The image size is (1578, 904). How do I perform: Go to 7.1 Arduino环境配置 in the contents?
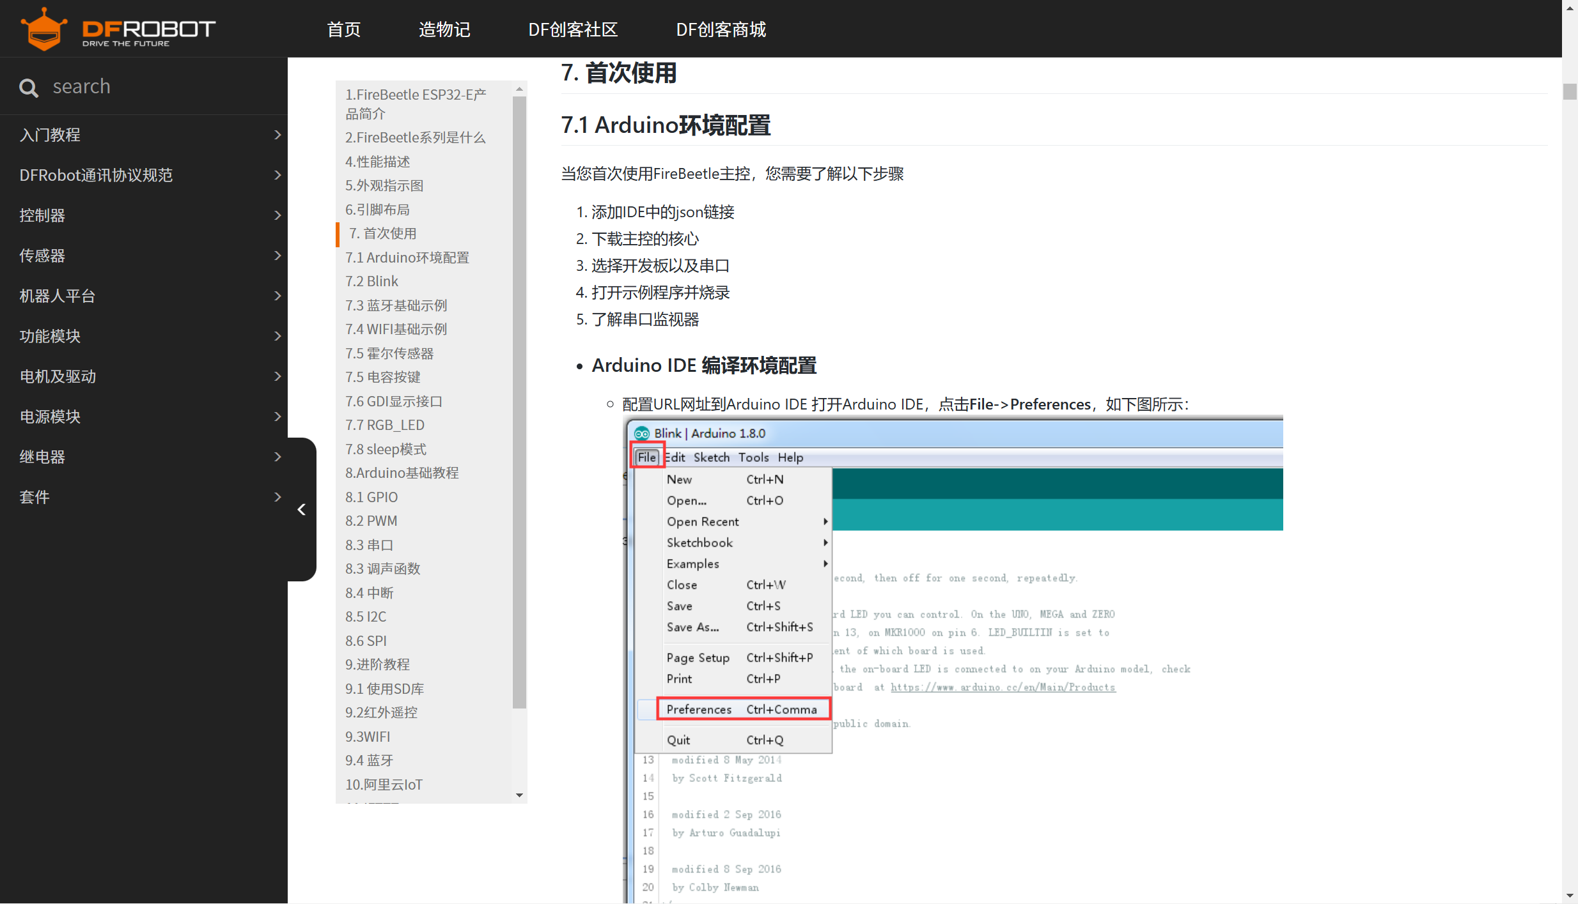[x=407, y=257]
